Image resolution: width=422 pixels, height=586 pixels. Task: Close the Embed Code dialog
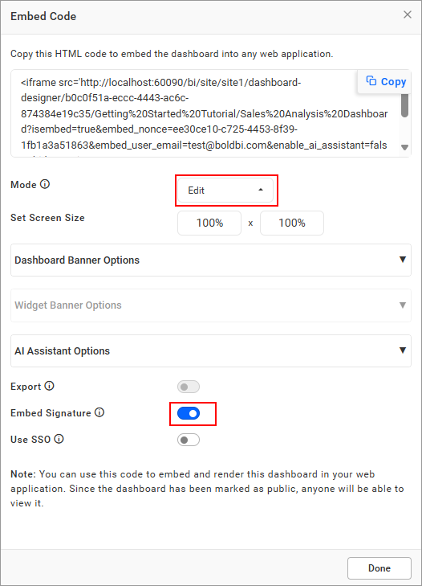pos(408,14)
